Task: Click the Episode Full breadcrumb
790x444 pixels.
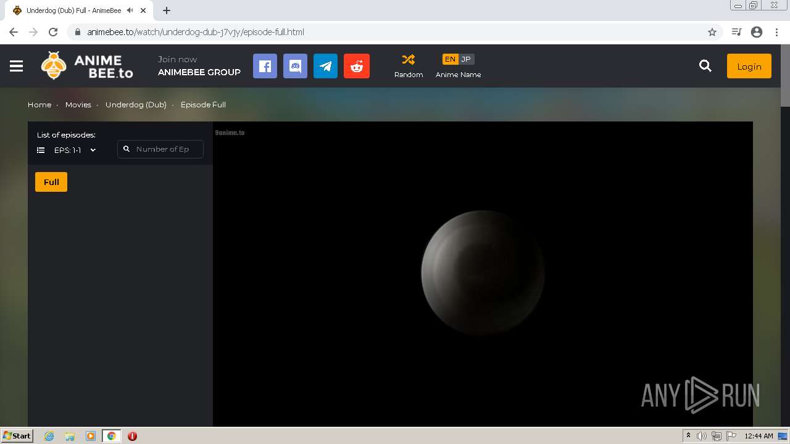Action: coord(203,105)
